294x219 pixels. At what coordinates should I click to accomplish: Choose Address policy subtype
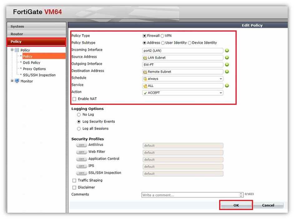[x=144, y=43]
